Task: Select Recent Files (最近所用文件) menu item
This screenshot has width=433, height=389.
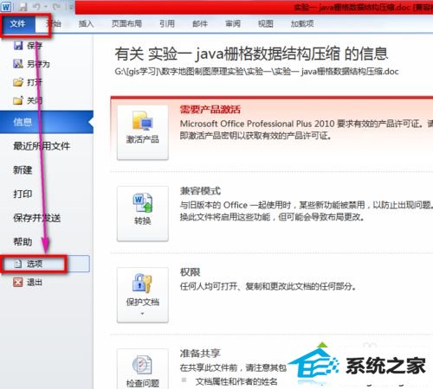Action: coord(42,146)
